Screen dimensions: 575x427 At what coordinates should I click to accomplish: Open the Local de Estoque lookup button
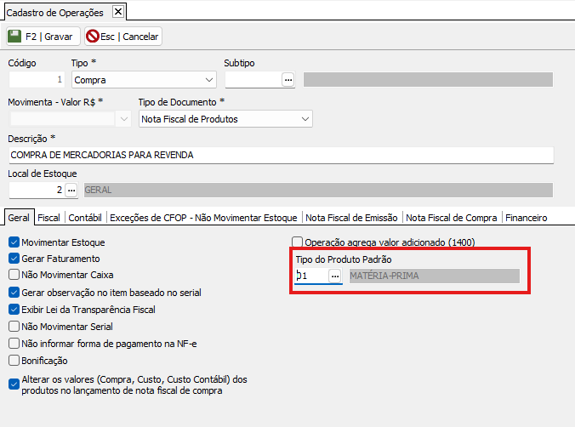point(71,191)
